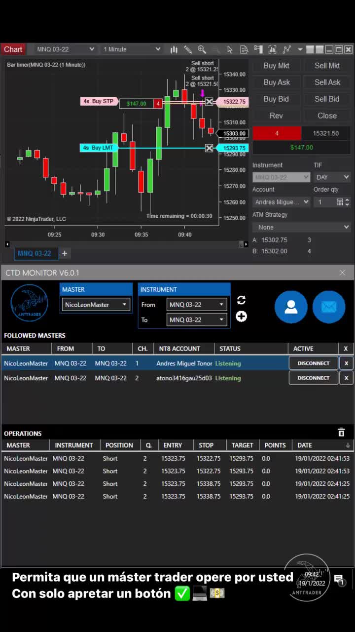Open the data box icon in toolbar
This screenshot has width=355, height=632.
coord(244,49)
